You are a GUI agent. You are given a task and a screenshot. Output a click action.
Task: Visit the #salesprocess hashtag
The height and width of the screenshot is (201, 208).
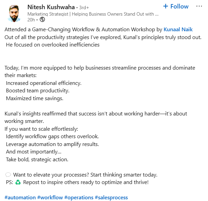click(111, 197)
